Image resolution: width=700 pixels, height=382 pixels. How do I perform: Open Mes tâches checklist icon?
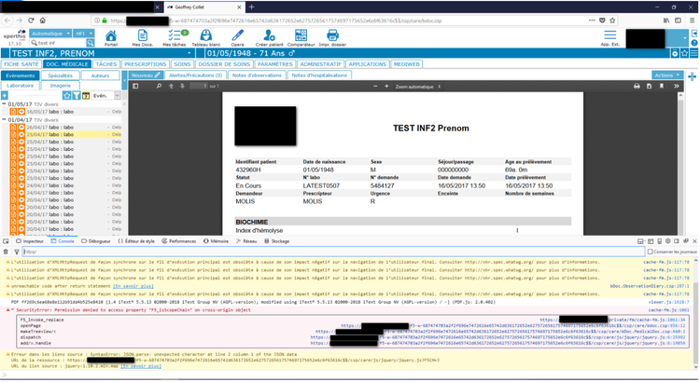pos(175,35)
